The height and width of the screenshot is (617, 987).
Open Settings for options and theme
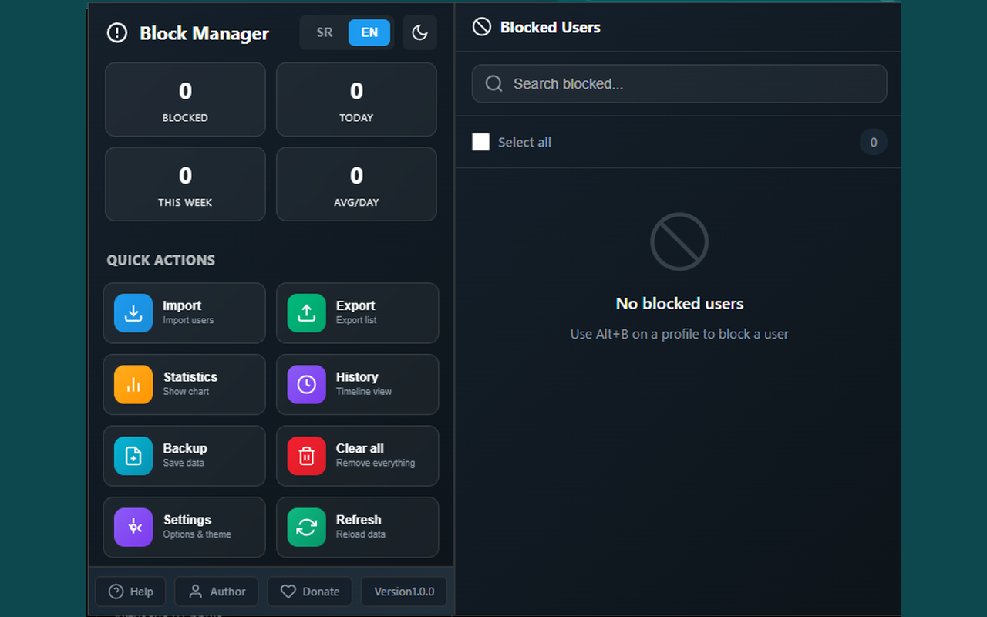(x=184, y=527)
